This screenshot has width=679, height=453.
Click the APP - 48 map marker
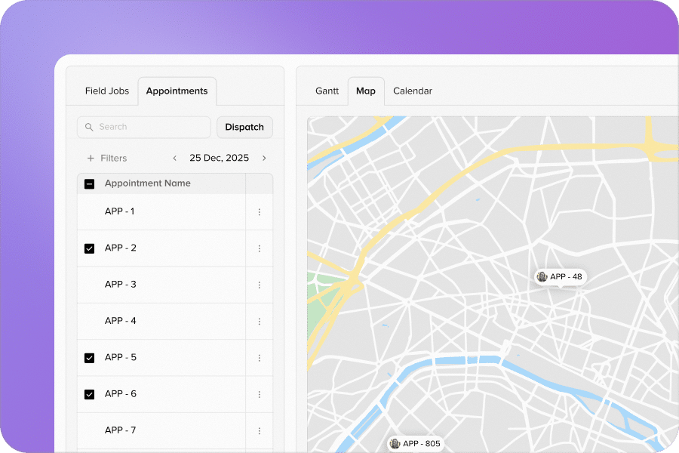[x=559, y=277]
